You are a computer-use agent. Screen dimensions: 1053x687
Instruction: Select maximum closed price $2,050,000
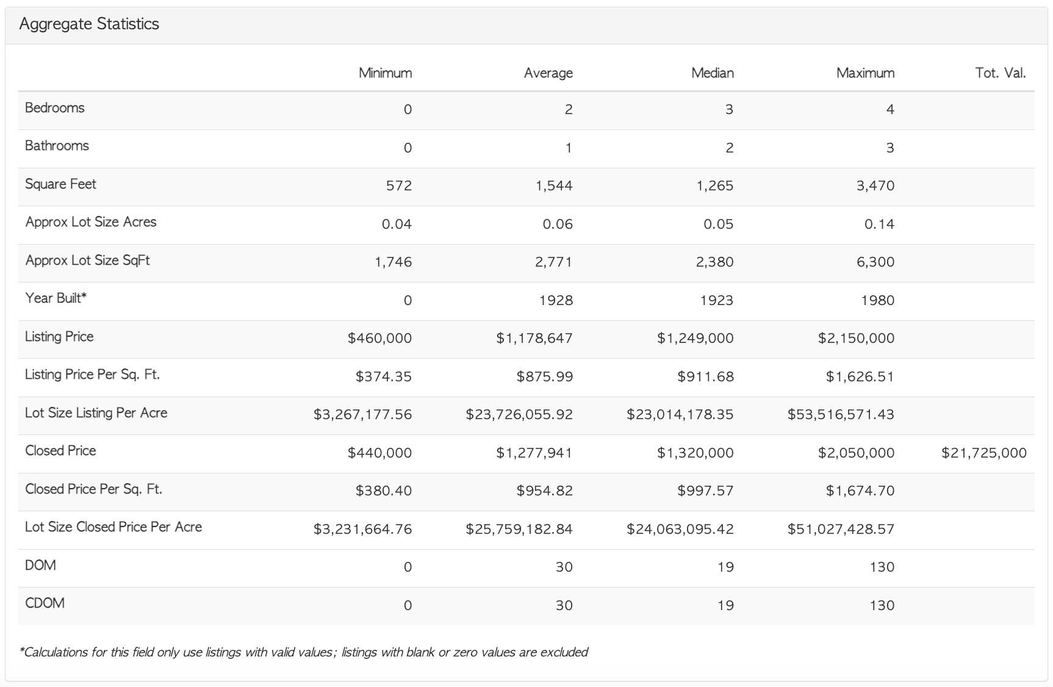pos(857,453)
